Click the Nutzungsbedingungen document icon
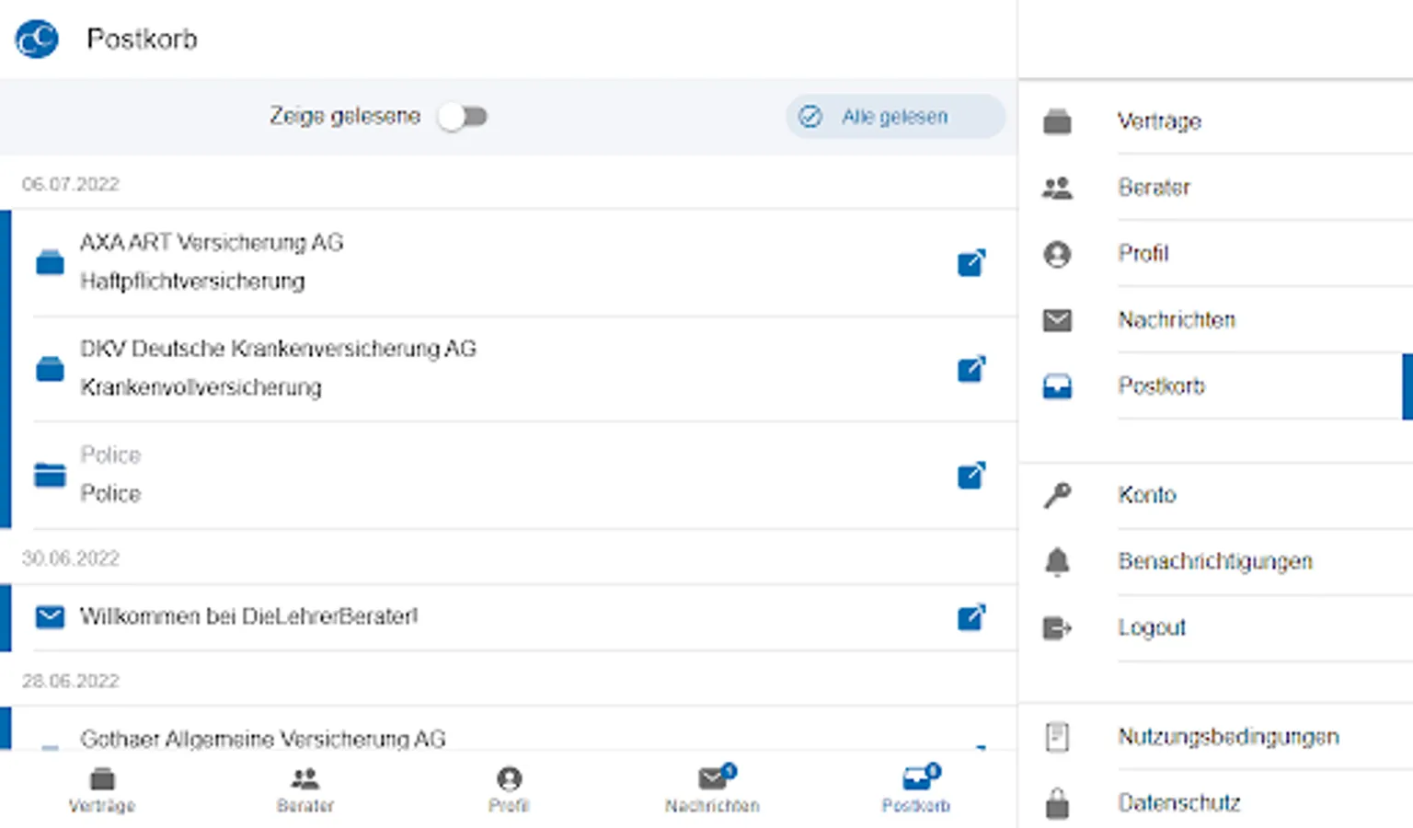This screenshot has height=828, width=1413. pos(1057,737)
